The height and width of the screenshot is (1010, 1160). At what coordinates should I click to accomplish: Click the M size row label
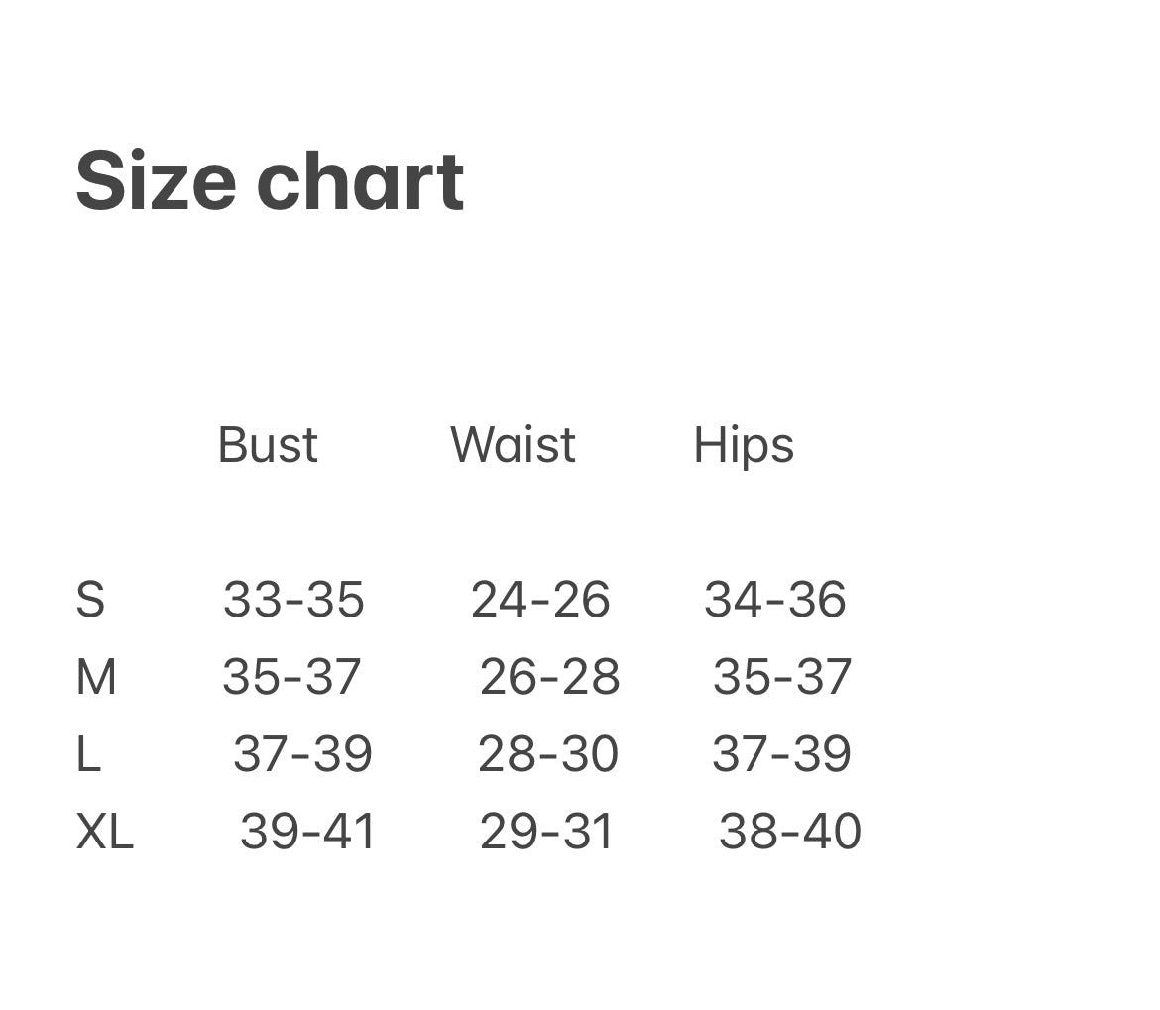click(x=96, y=678)
